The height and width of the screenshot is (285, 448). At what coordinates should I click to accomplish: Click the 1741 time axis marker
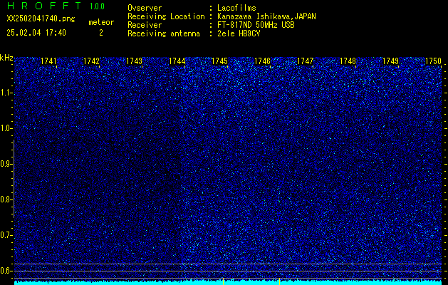point(48,61)
